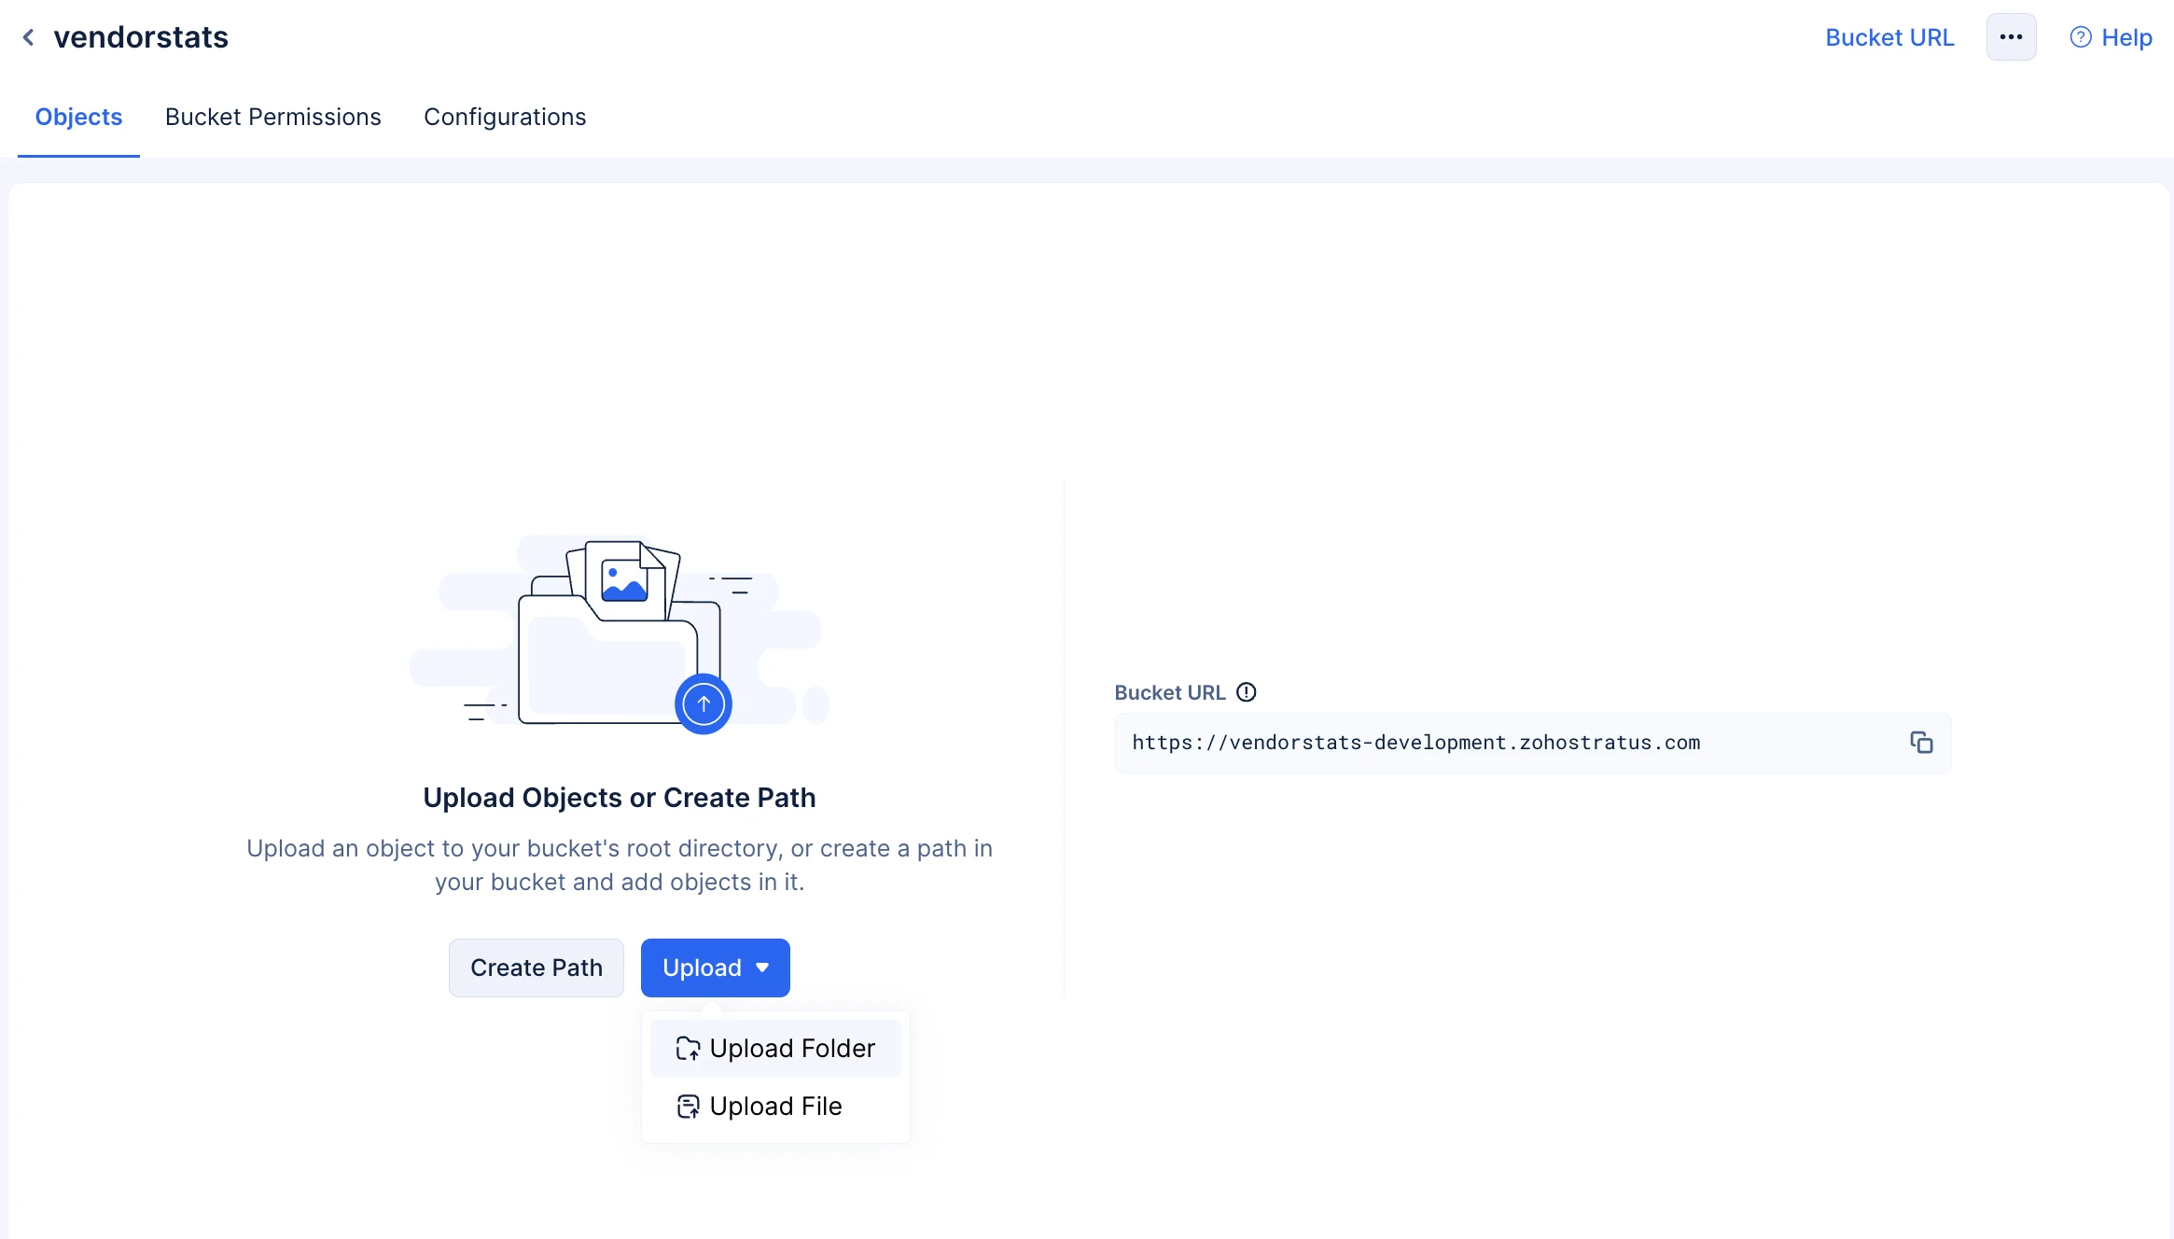
Task: Copy the bucket URL with copy icon
Action: pyautogui.click(x=1921, y=743)
